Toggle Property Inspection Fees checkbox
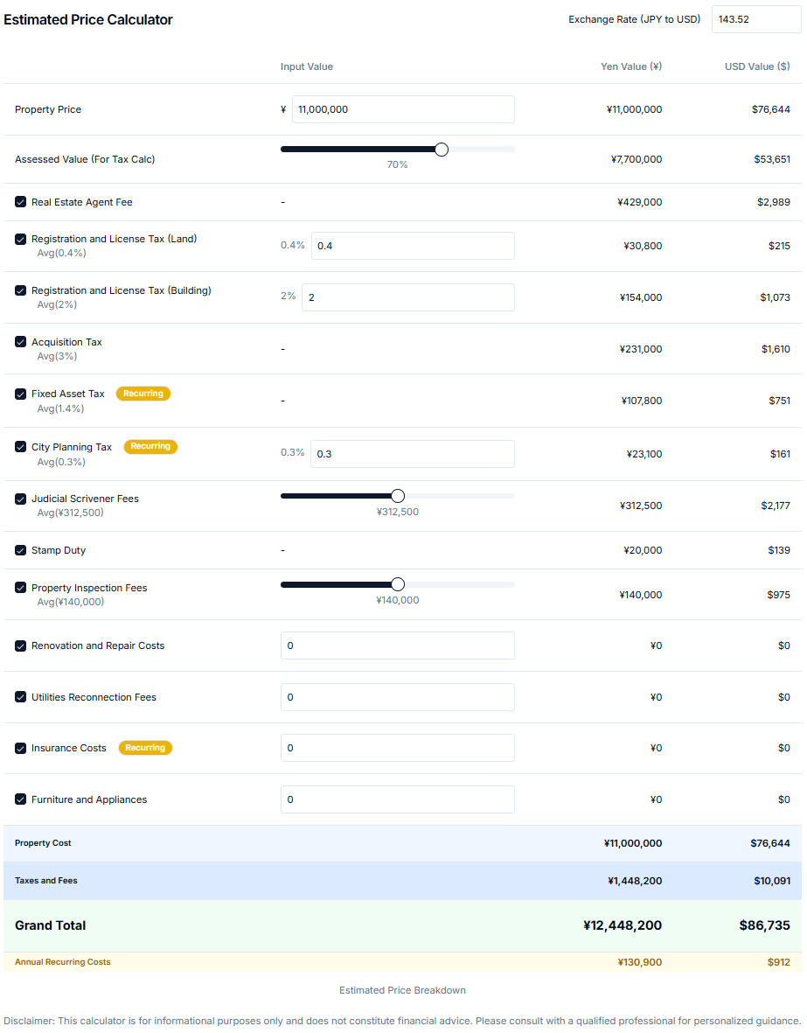This screenshot has width=807, height=1033. [20, 587]
